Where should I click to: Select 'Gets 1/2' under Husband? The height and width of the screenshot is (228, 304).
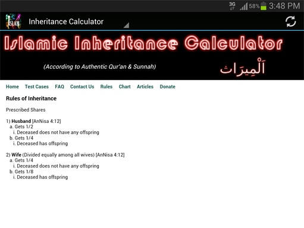(21, 126)
